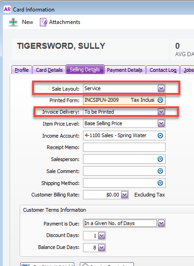Screen dimensions: 194x266
Task: Click the green plus New icon
Action: (x=13, y=22)
